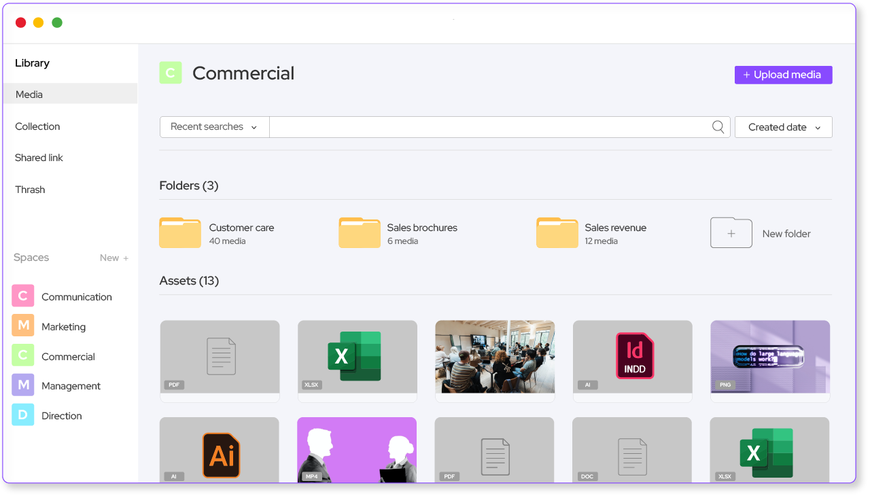Click New + next to Spaces
This screenshot has height=496, width=870.
pos(114,258)
